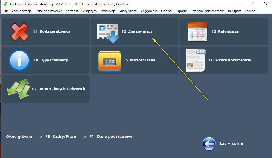Open the Magazyny menu
This screenshot has height=158, width=272.
tap(90, 11)
